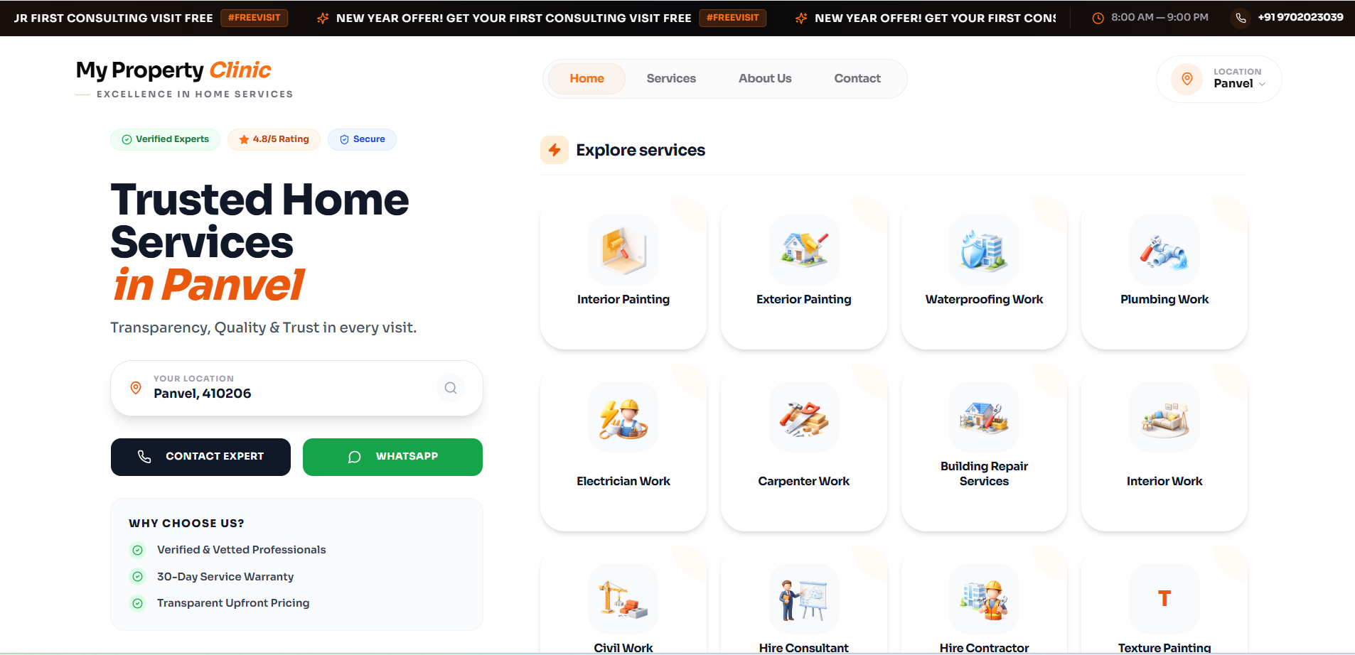The width and height of the screenshot is (1355, 655).
Task: Click the Contact Expert button
Action: click(x=200, y=457)
